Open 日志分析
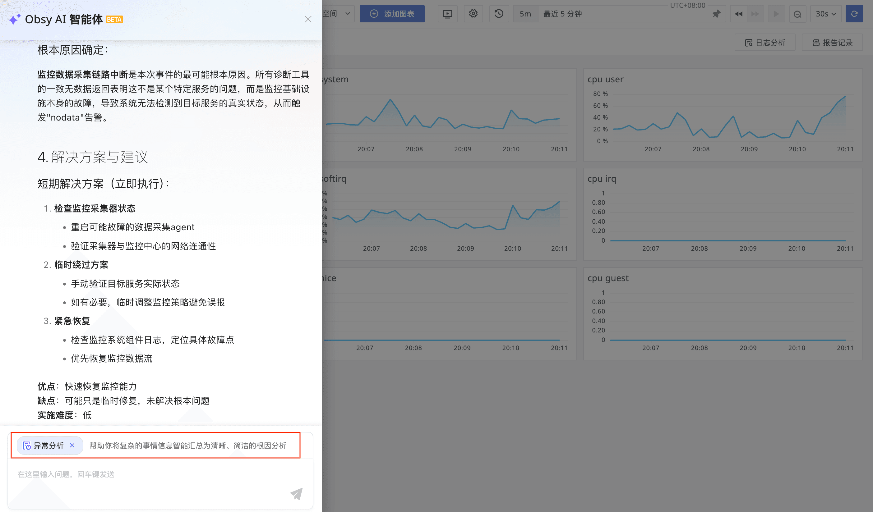 coord(765,43)
